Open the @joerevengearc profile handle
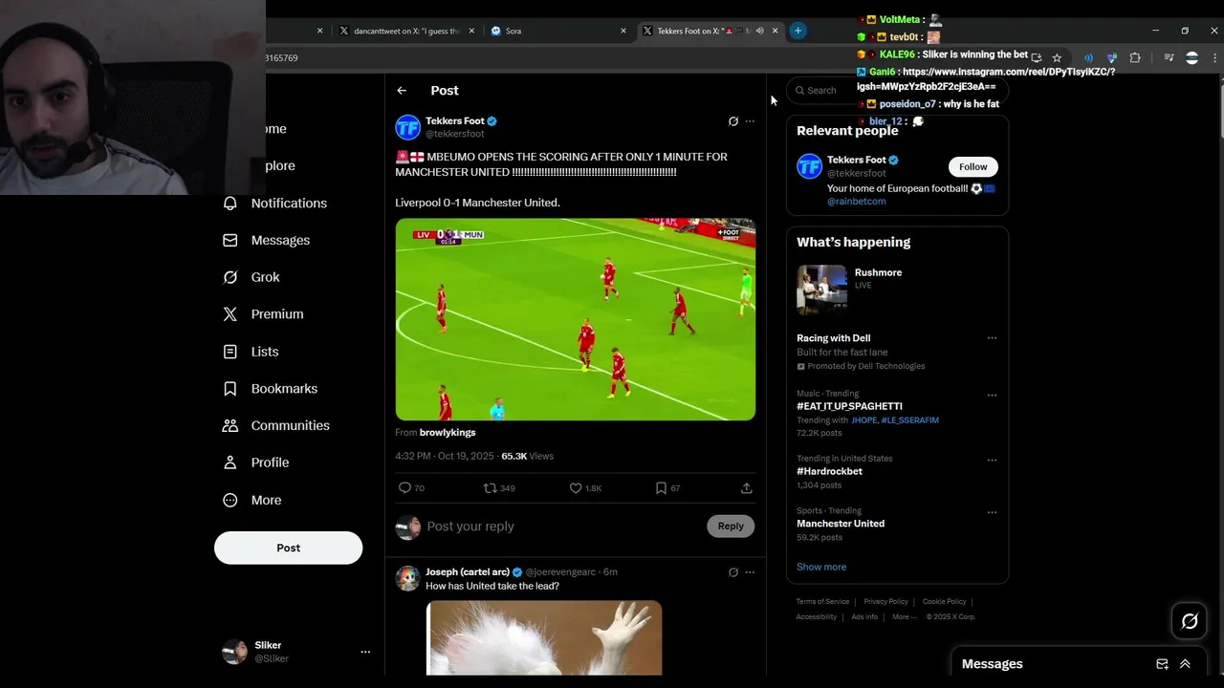 tap(560, 572)
